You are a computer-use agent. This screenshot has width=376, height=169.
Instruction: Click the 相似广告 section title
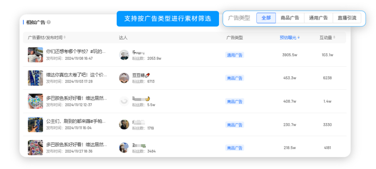point(36,23)
